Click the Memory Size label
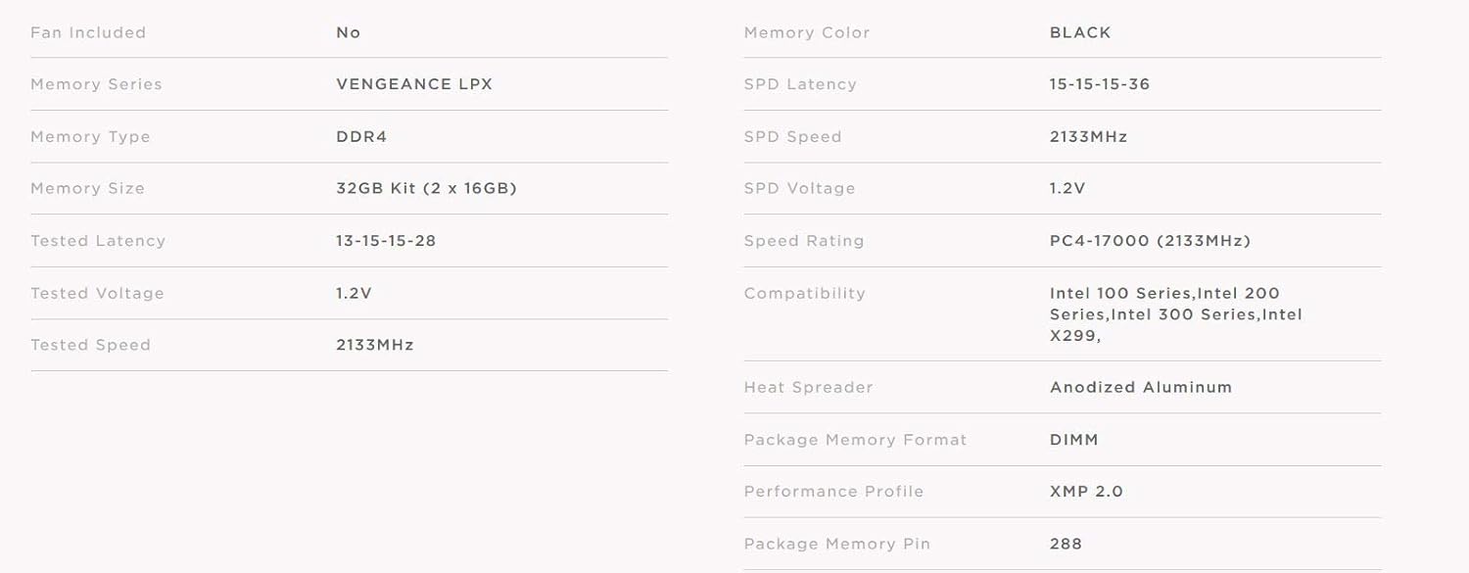Viewport: 1469px width, 573px height. click(x=87, y=189)
